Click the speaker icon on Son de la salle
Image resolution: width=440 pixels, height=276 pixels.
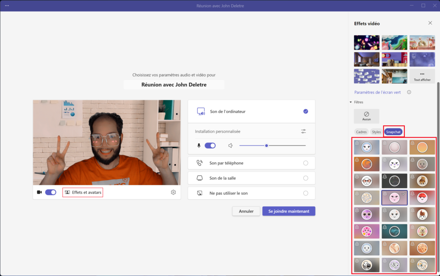click(x=199, y=178)
